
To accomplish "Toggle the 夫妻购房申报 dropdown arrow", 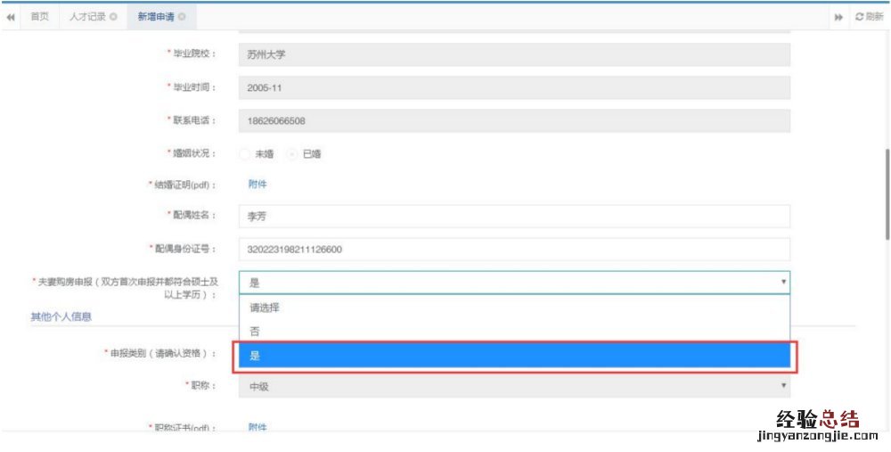I will tap(783, 282).
